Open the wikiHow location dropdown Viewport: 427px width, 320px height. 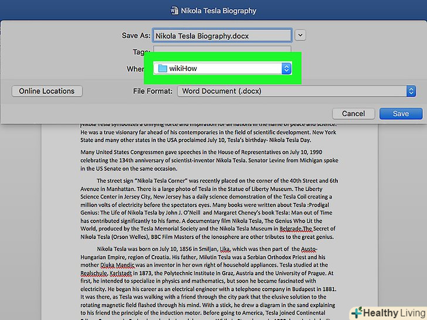tap(222, 69)
